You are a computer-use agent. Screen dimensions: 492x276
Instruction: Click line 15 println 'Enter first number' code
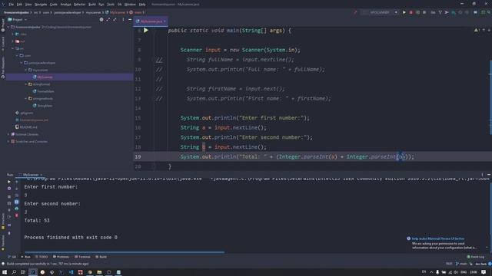244,118
